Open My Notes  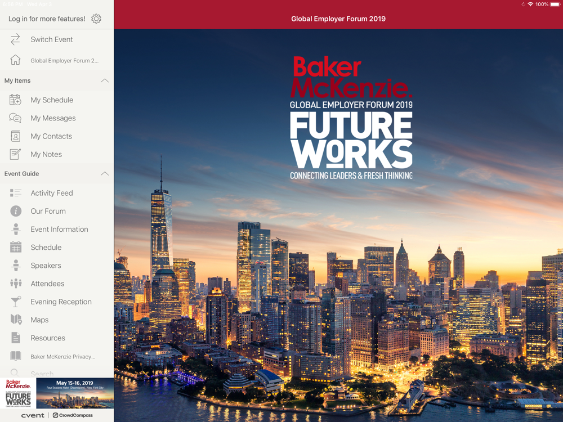tap(57, 154)
